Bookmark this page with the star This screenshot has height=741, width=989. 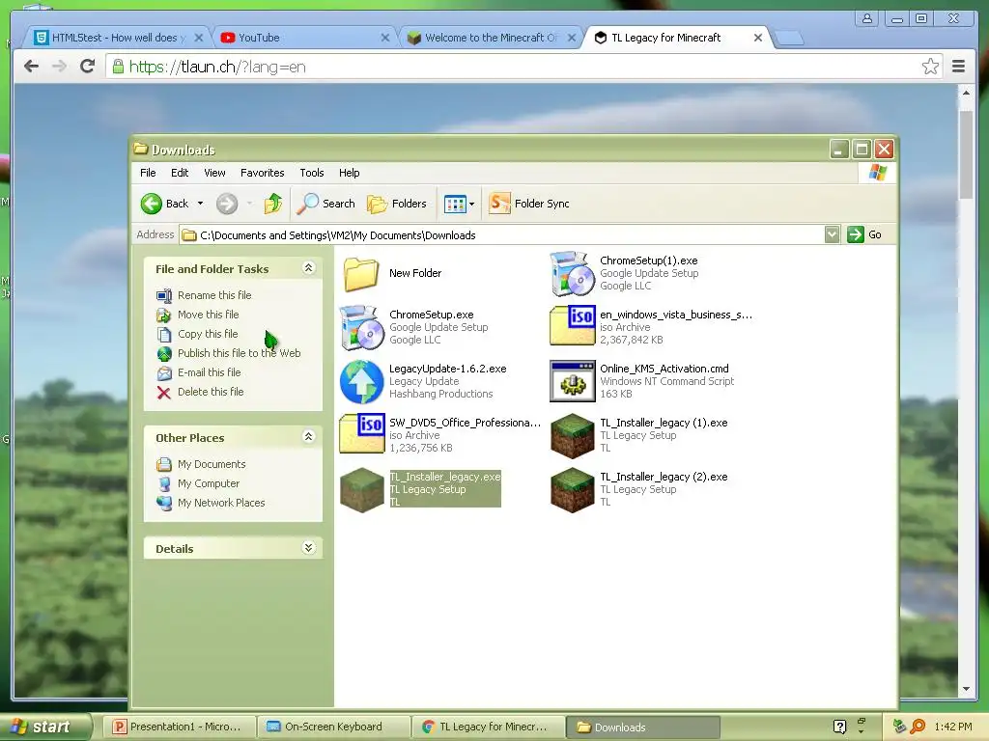tap(930, 67)
